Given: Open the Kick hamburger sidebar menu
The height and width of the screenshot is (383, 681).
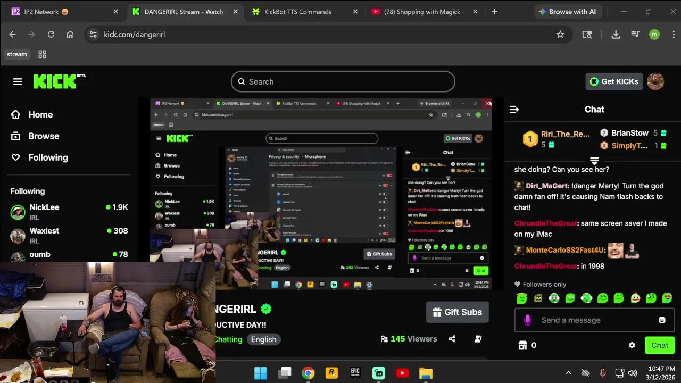Looking at the screenshot, I should [x=18, y=81].
